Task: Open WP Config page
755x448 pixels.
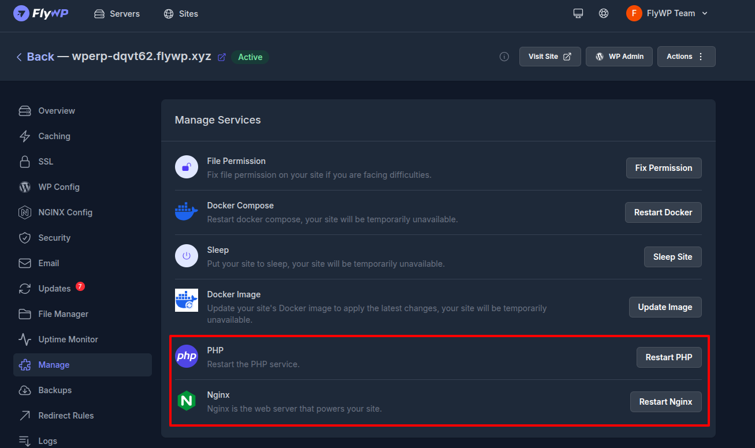Action: pyautogui.click(x=83, y=187)
